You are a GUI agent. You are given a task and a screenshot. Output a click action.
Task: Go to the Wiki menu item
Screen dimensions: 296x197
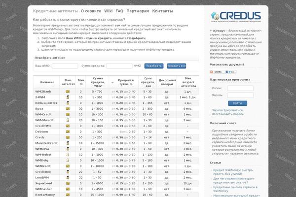point(108,11)
